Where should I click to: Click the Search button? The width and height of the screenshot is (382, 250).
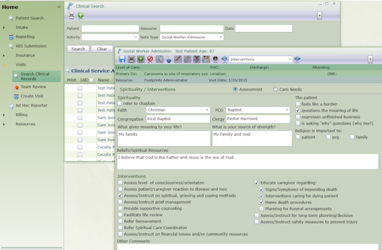coord(78,49)
